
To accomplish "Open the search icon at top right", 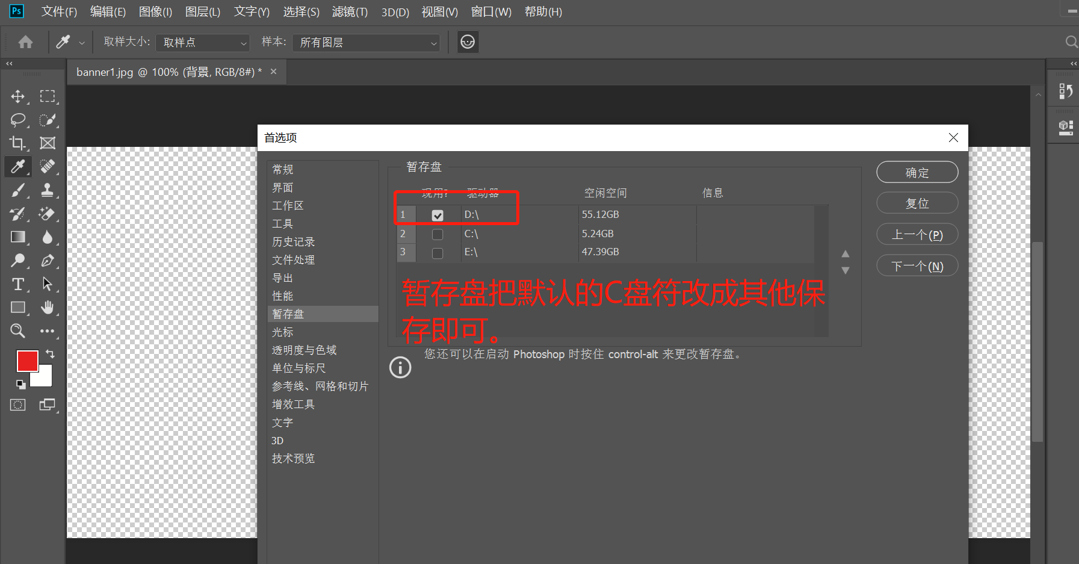I will tap(1071, 42).
